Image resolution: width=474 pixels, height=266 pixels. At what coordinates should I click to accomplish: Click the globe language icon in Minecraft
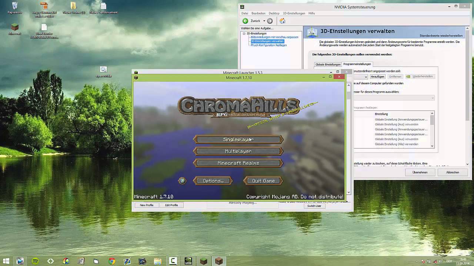click(x=182, y=181)
